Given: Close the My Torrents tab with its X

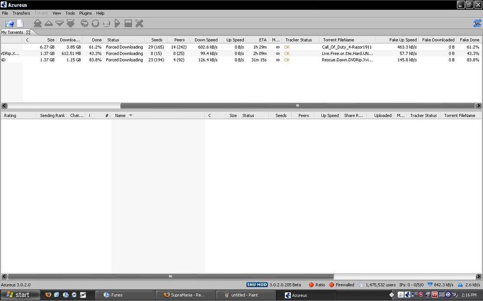Looking at the screenshot, I should (x=28, y=32).
